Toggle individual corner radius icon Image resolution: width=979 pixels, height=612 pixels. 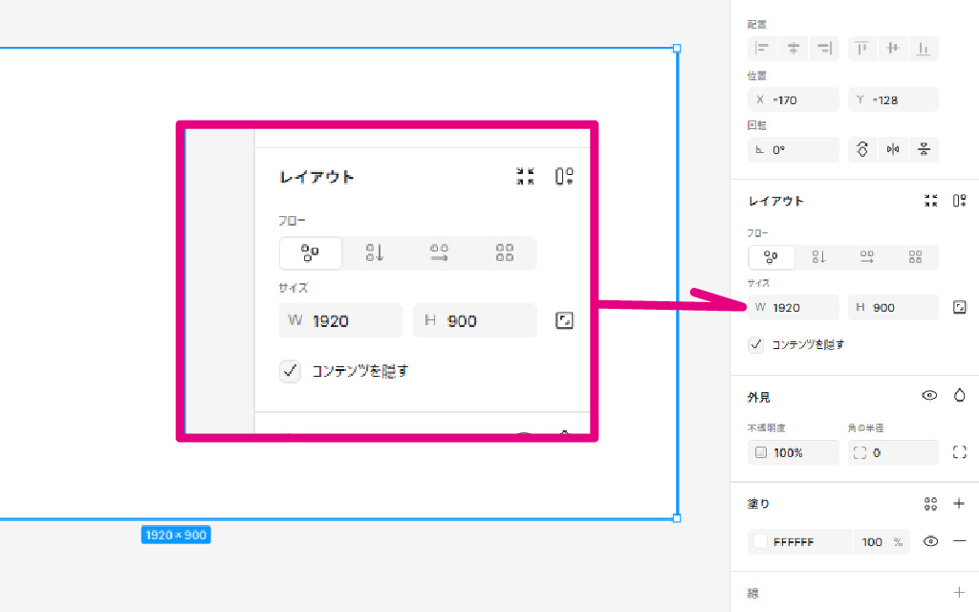tap(960, 452)
